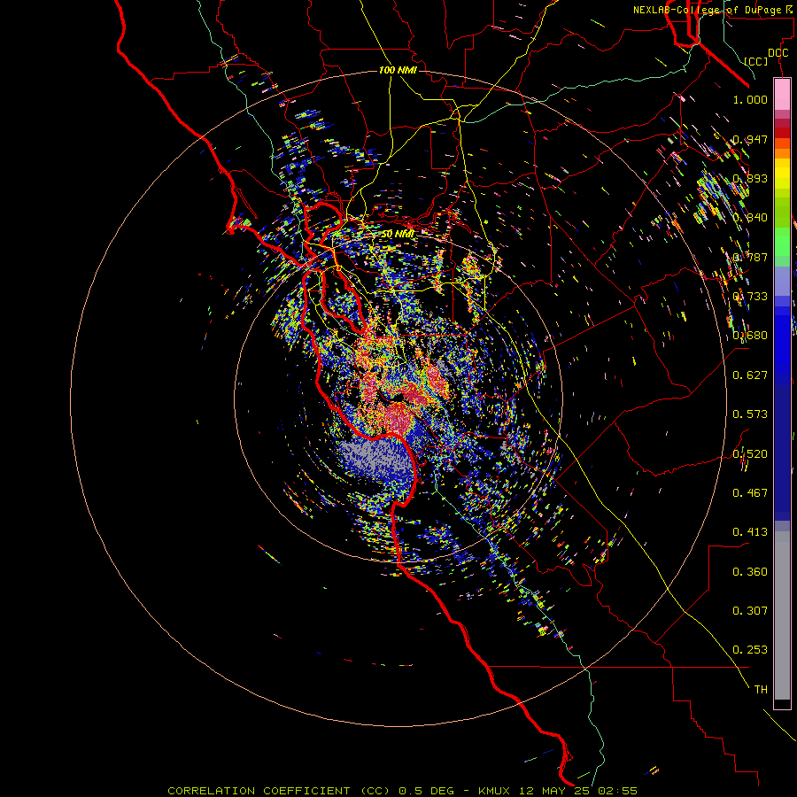The width and height of the screenshot is (797, 797).
Task: Click the 0.840 scale value
Action: pyautogui.click(x=750, y=218)
